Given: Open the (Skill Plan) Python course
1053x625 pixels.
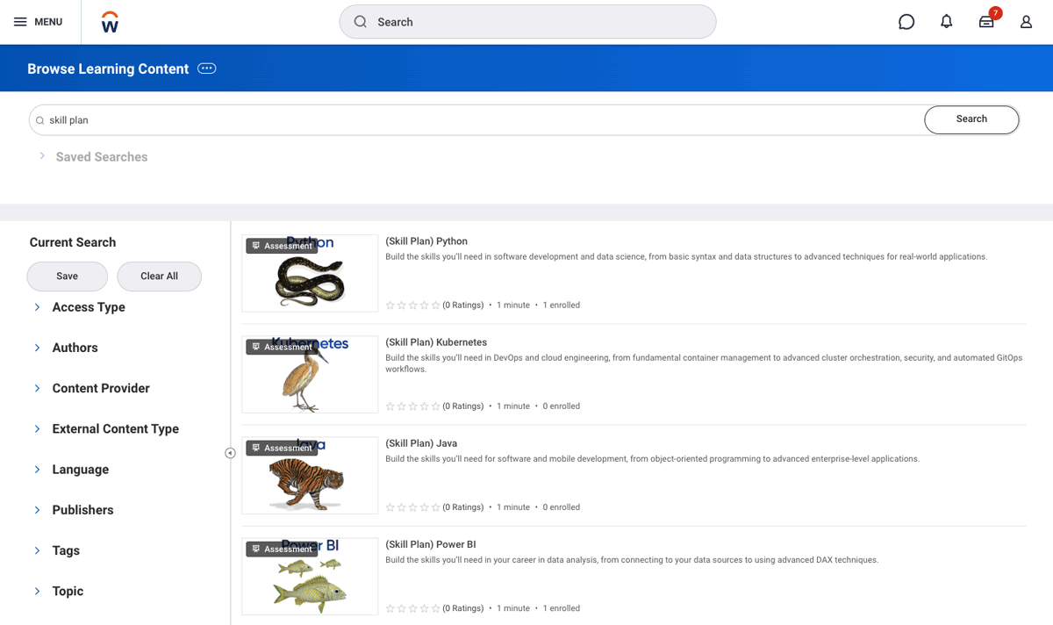Looking at the screenshot, I should point(426,241).
